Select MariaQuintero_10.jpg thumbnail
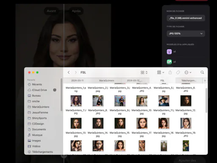The image size is (217, 163). (142, 101)
